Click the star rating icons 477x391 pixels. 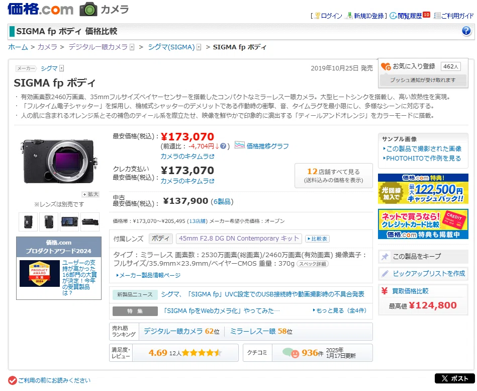202,353
